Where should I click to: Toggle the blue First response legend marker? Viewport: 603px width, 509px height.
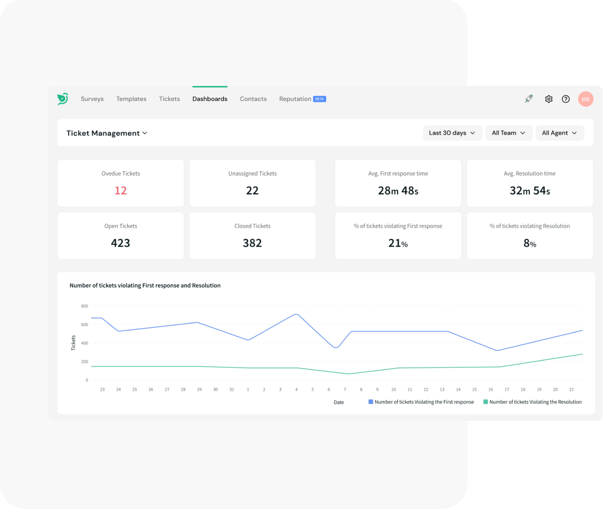[x=371, y=402]
